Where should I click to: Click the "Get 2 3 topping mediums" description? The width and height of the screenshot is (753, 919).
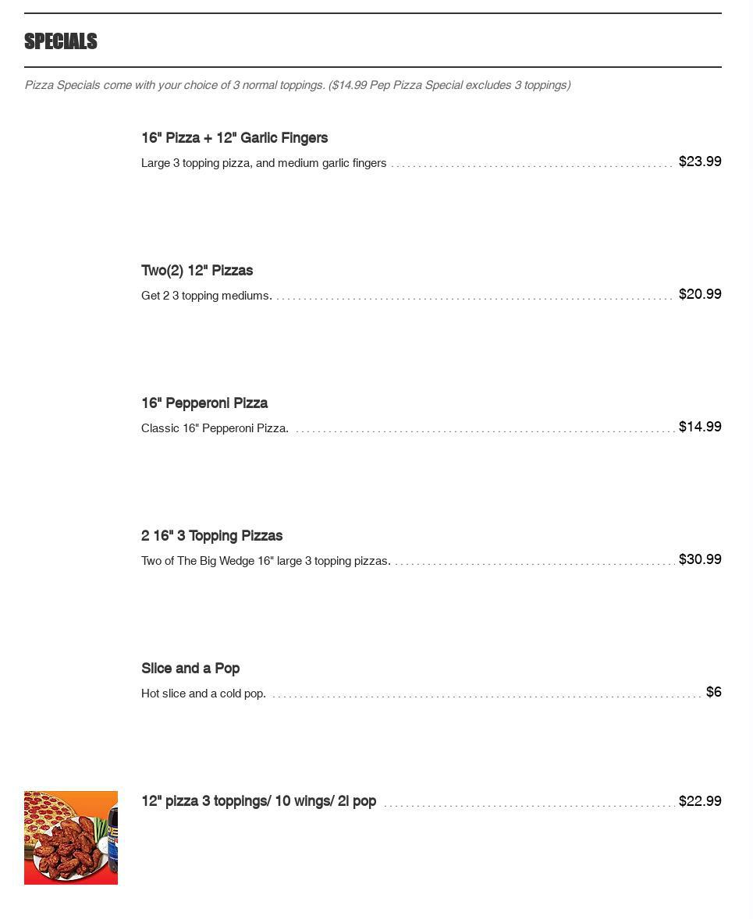(x=206, y=296)
